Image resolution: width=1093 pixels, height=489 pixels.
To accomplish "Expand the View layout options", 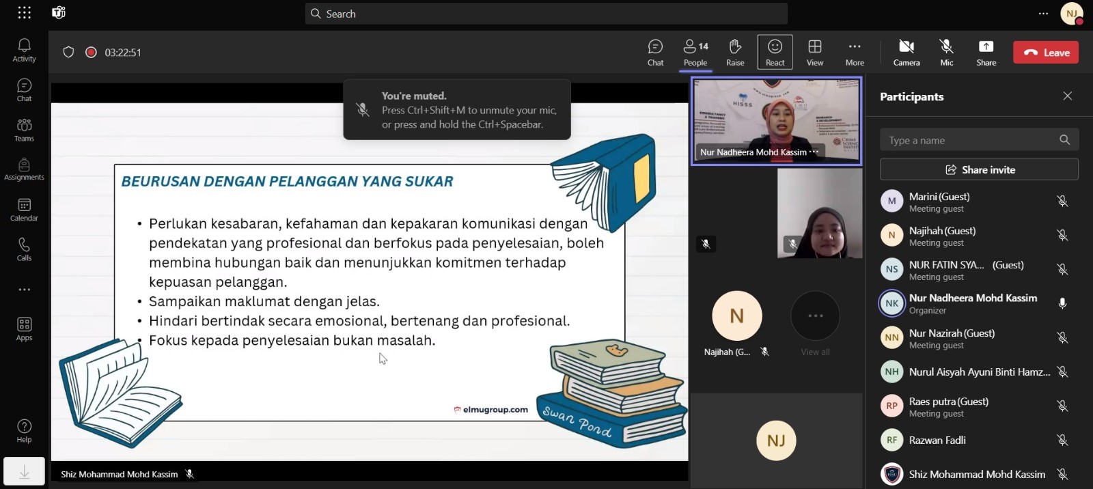I will tap(815, 53).
